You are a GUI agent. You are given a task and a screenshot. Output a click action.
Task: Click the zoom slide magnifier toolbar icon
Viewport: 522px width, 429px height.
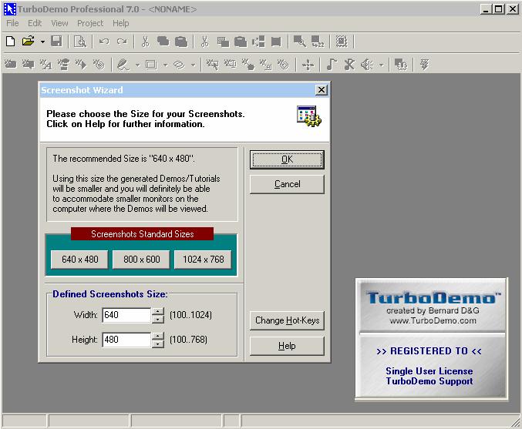[x=300, y=42]
